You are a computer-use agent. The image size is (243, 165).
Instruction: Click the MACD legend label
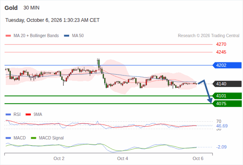click(20, 138)
